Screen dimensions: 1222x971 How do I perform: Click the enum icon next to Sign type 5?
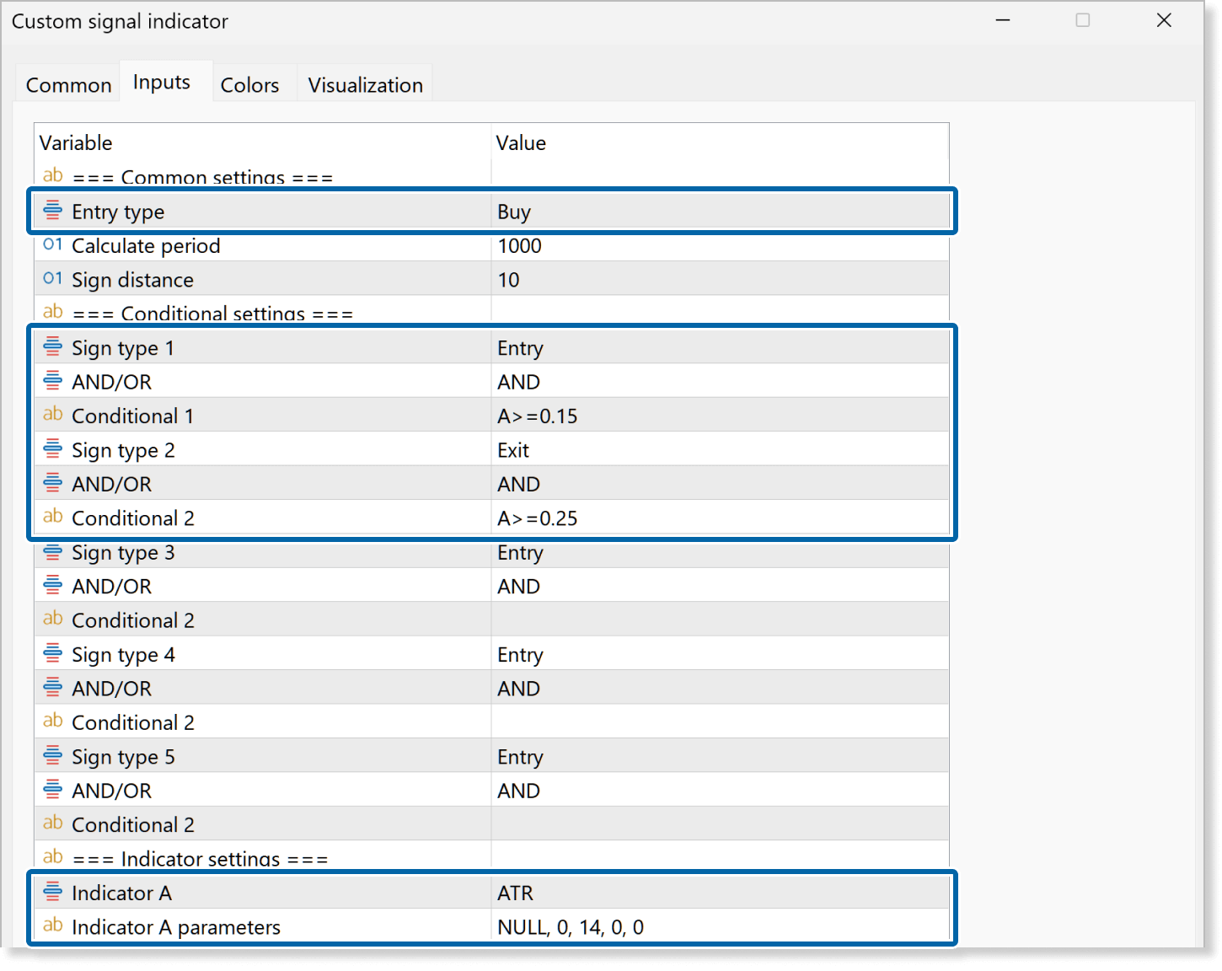[x=52, y=756]
